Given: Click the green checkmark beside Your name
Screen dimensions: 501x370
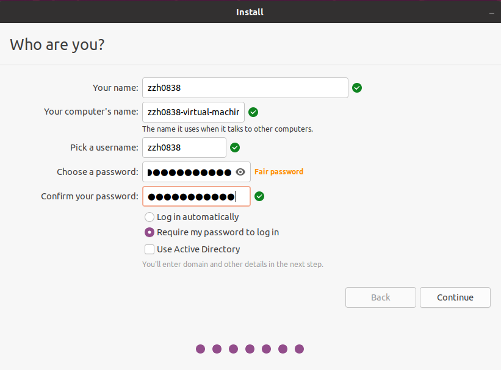Looking at the screenshot, I should click(357, 88).
